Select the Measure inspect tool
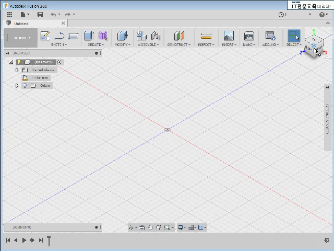 tap(206, 36)
